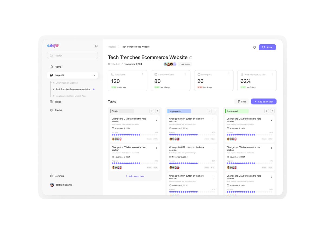The height and width of the screenshot is (234, 325).
Task: Toggle the unread indicator dot on Tech Trenches project
Action: click(x=93, y=89)
